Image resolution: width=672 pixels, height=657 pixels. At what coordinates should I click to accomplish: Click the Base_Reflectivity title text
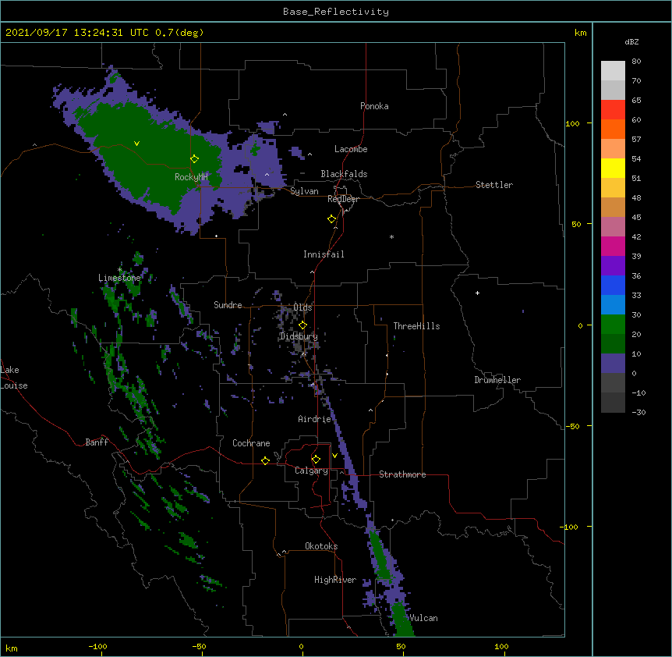336,12
